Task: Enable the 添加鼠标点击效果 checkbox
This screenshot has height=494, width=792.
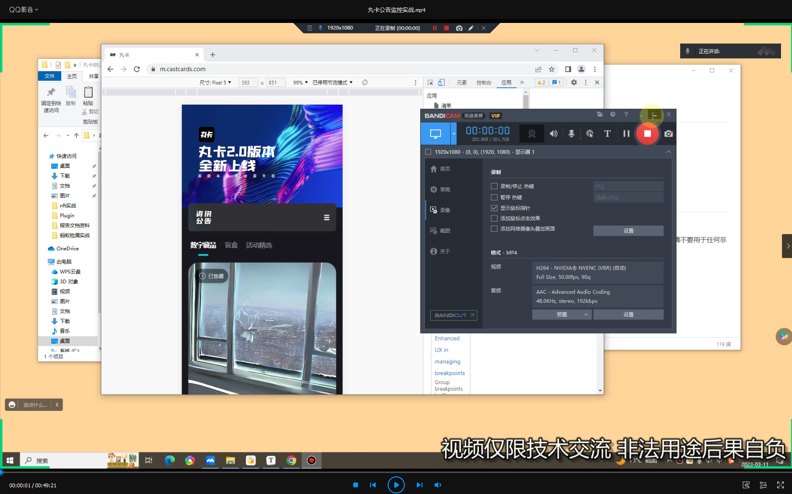Action: [494, 218]
